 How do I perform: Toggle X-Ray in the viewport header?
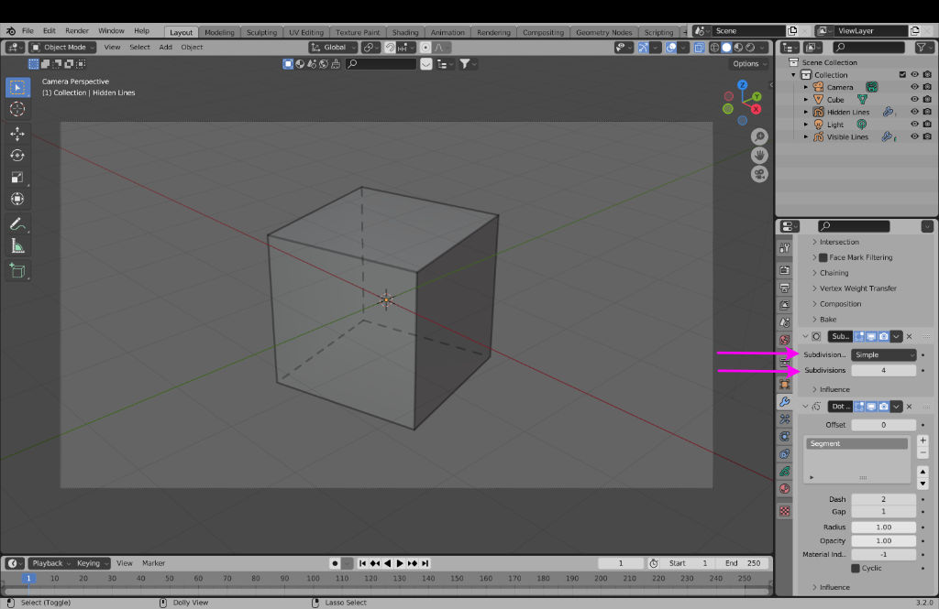(699, 47)
